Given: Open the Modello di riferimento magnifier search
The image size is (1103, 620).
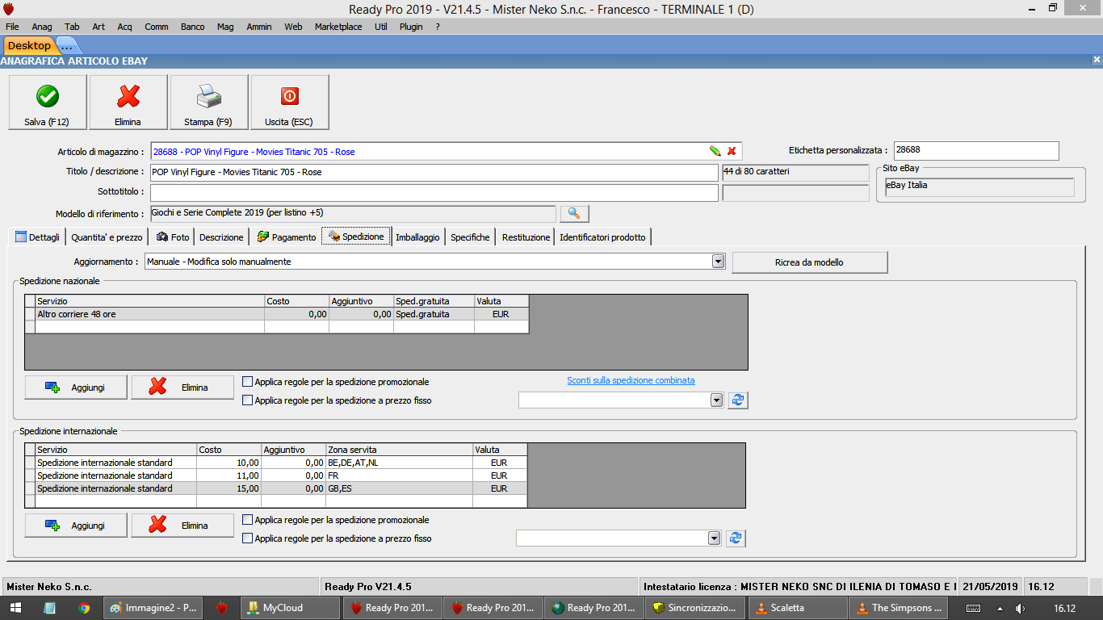Looking at the screenshot, I should click(574, 214).
